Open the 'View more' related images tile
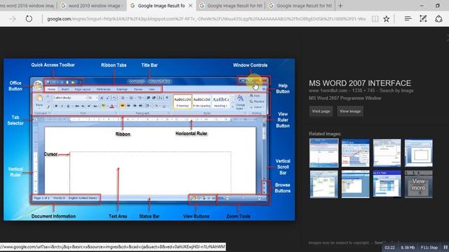This screenshot has height=252, width=449. pyautogui.click(x=418, y=184)
